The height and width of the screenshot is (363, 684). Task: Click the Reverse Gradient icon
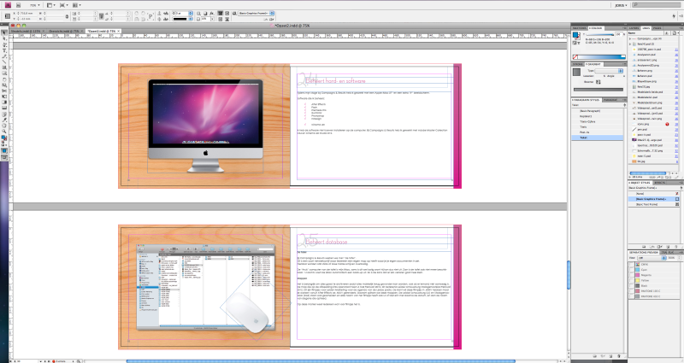pyautogui.click(x=598, y=81)
